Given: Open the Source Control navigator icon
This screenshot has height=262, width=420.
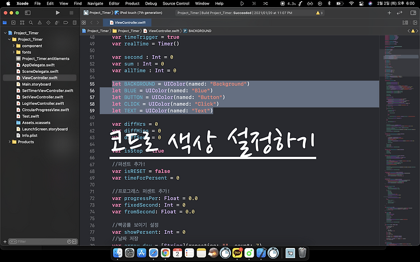Looking at the screenshot, I should [13, 23].
